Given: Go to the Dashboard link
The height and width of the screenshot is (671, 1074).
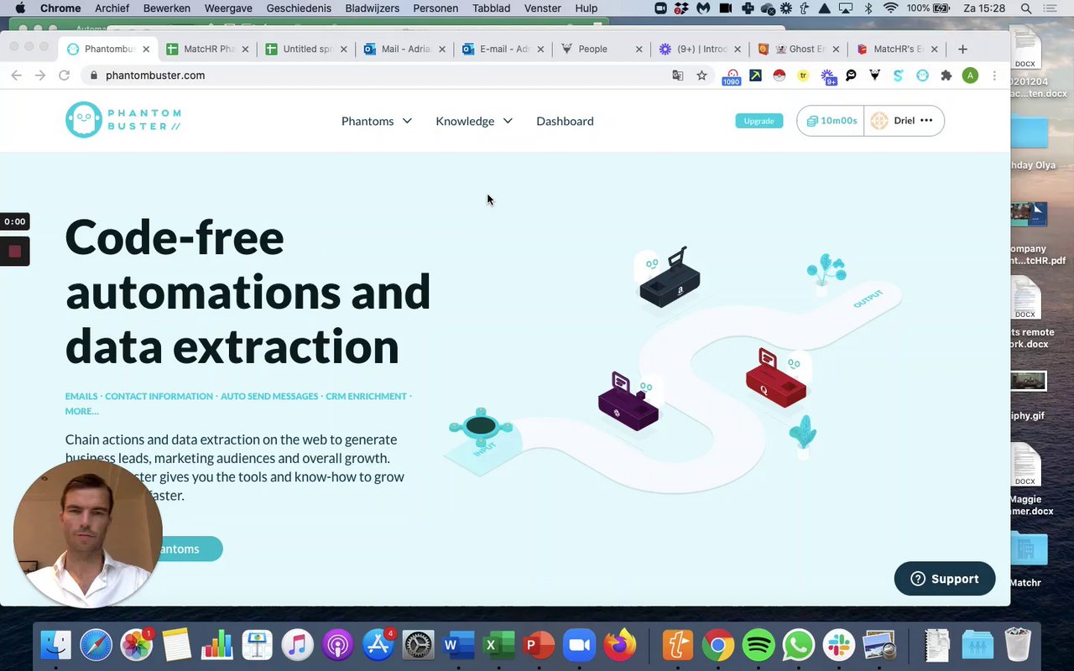Looking at the screenshot, I should [565, 121].
